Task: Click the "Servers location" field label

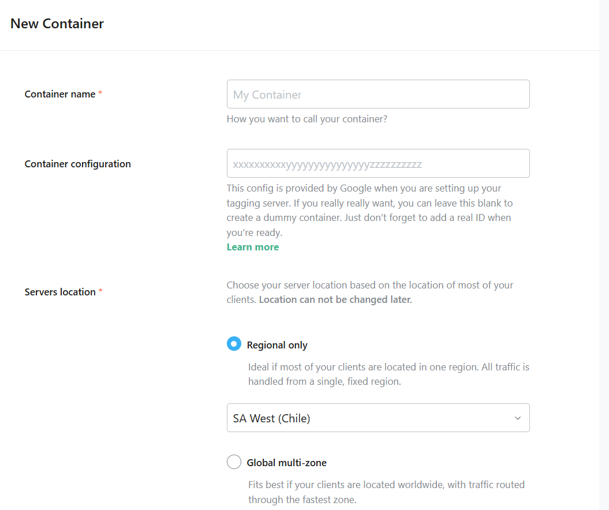Action: click(60, 292)
